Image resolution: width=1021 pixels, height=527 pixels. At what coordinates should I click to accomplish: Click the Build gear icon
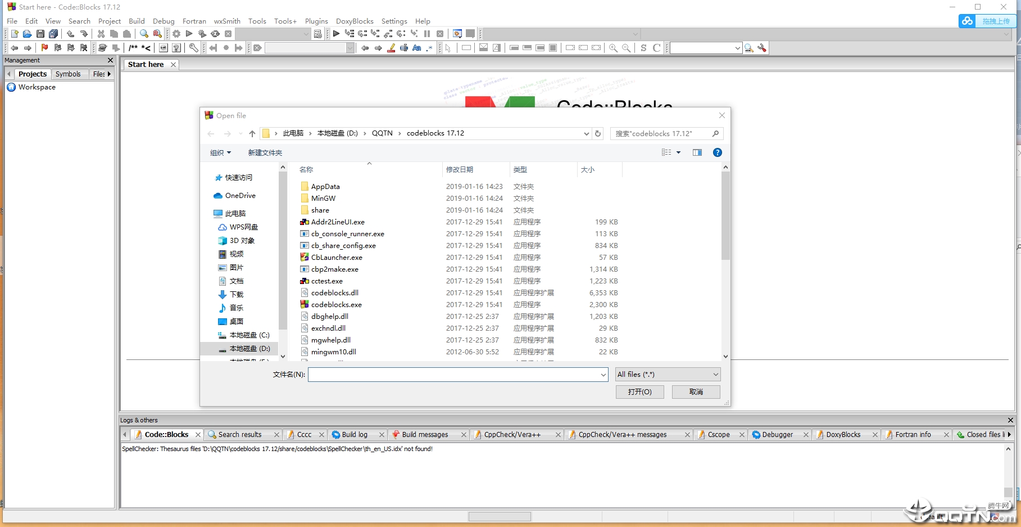point(176,34)
